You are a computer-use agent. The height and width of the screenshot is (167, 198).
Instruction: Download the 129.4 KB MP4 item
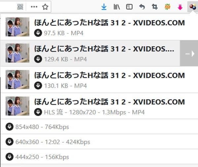point(38,59)
